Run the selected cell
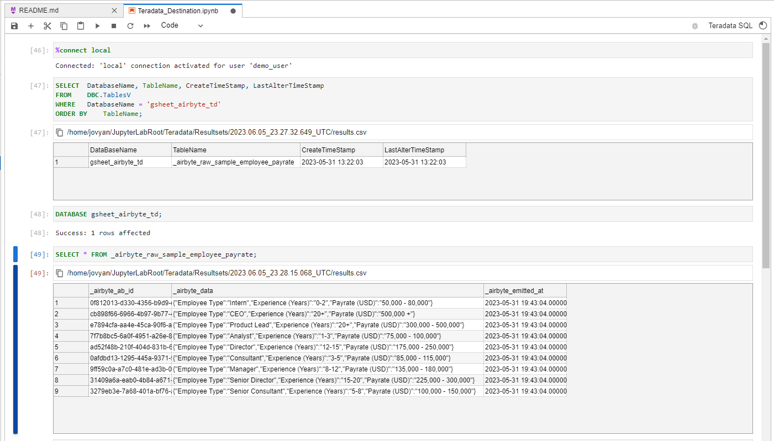774x441 pixels. click(x=97, y=25)
